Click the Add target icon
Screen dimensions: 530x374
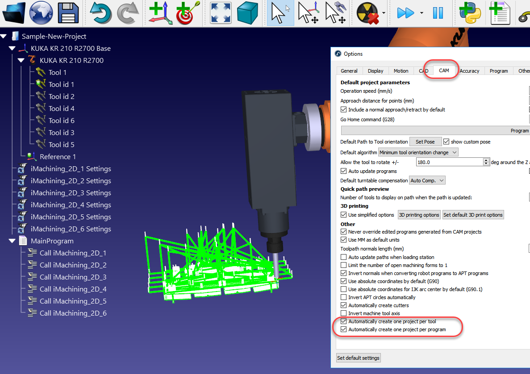(x=187, y=13)
